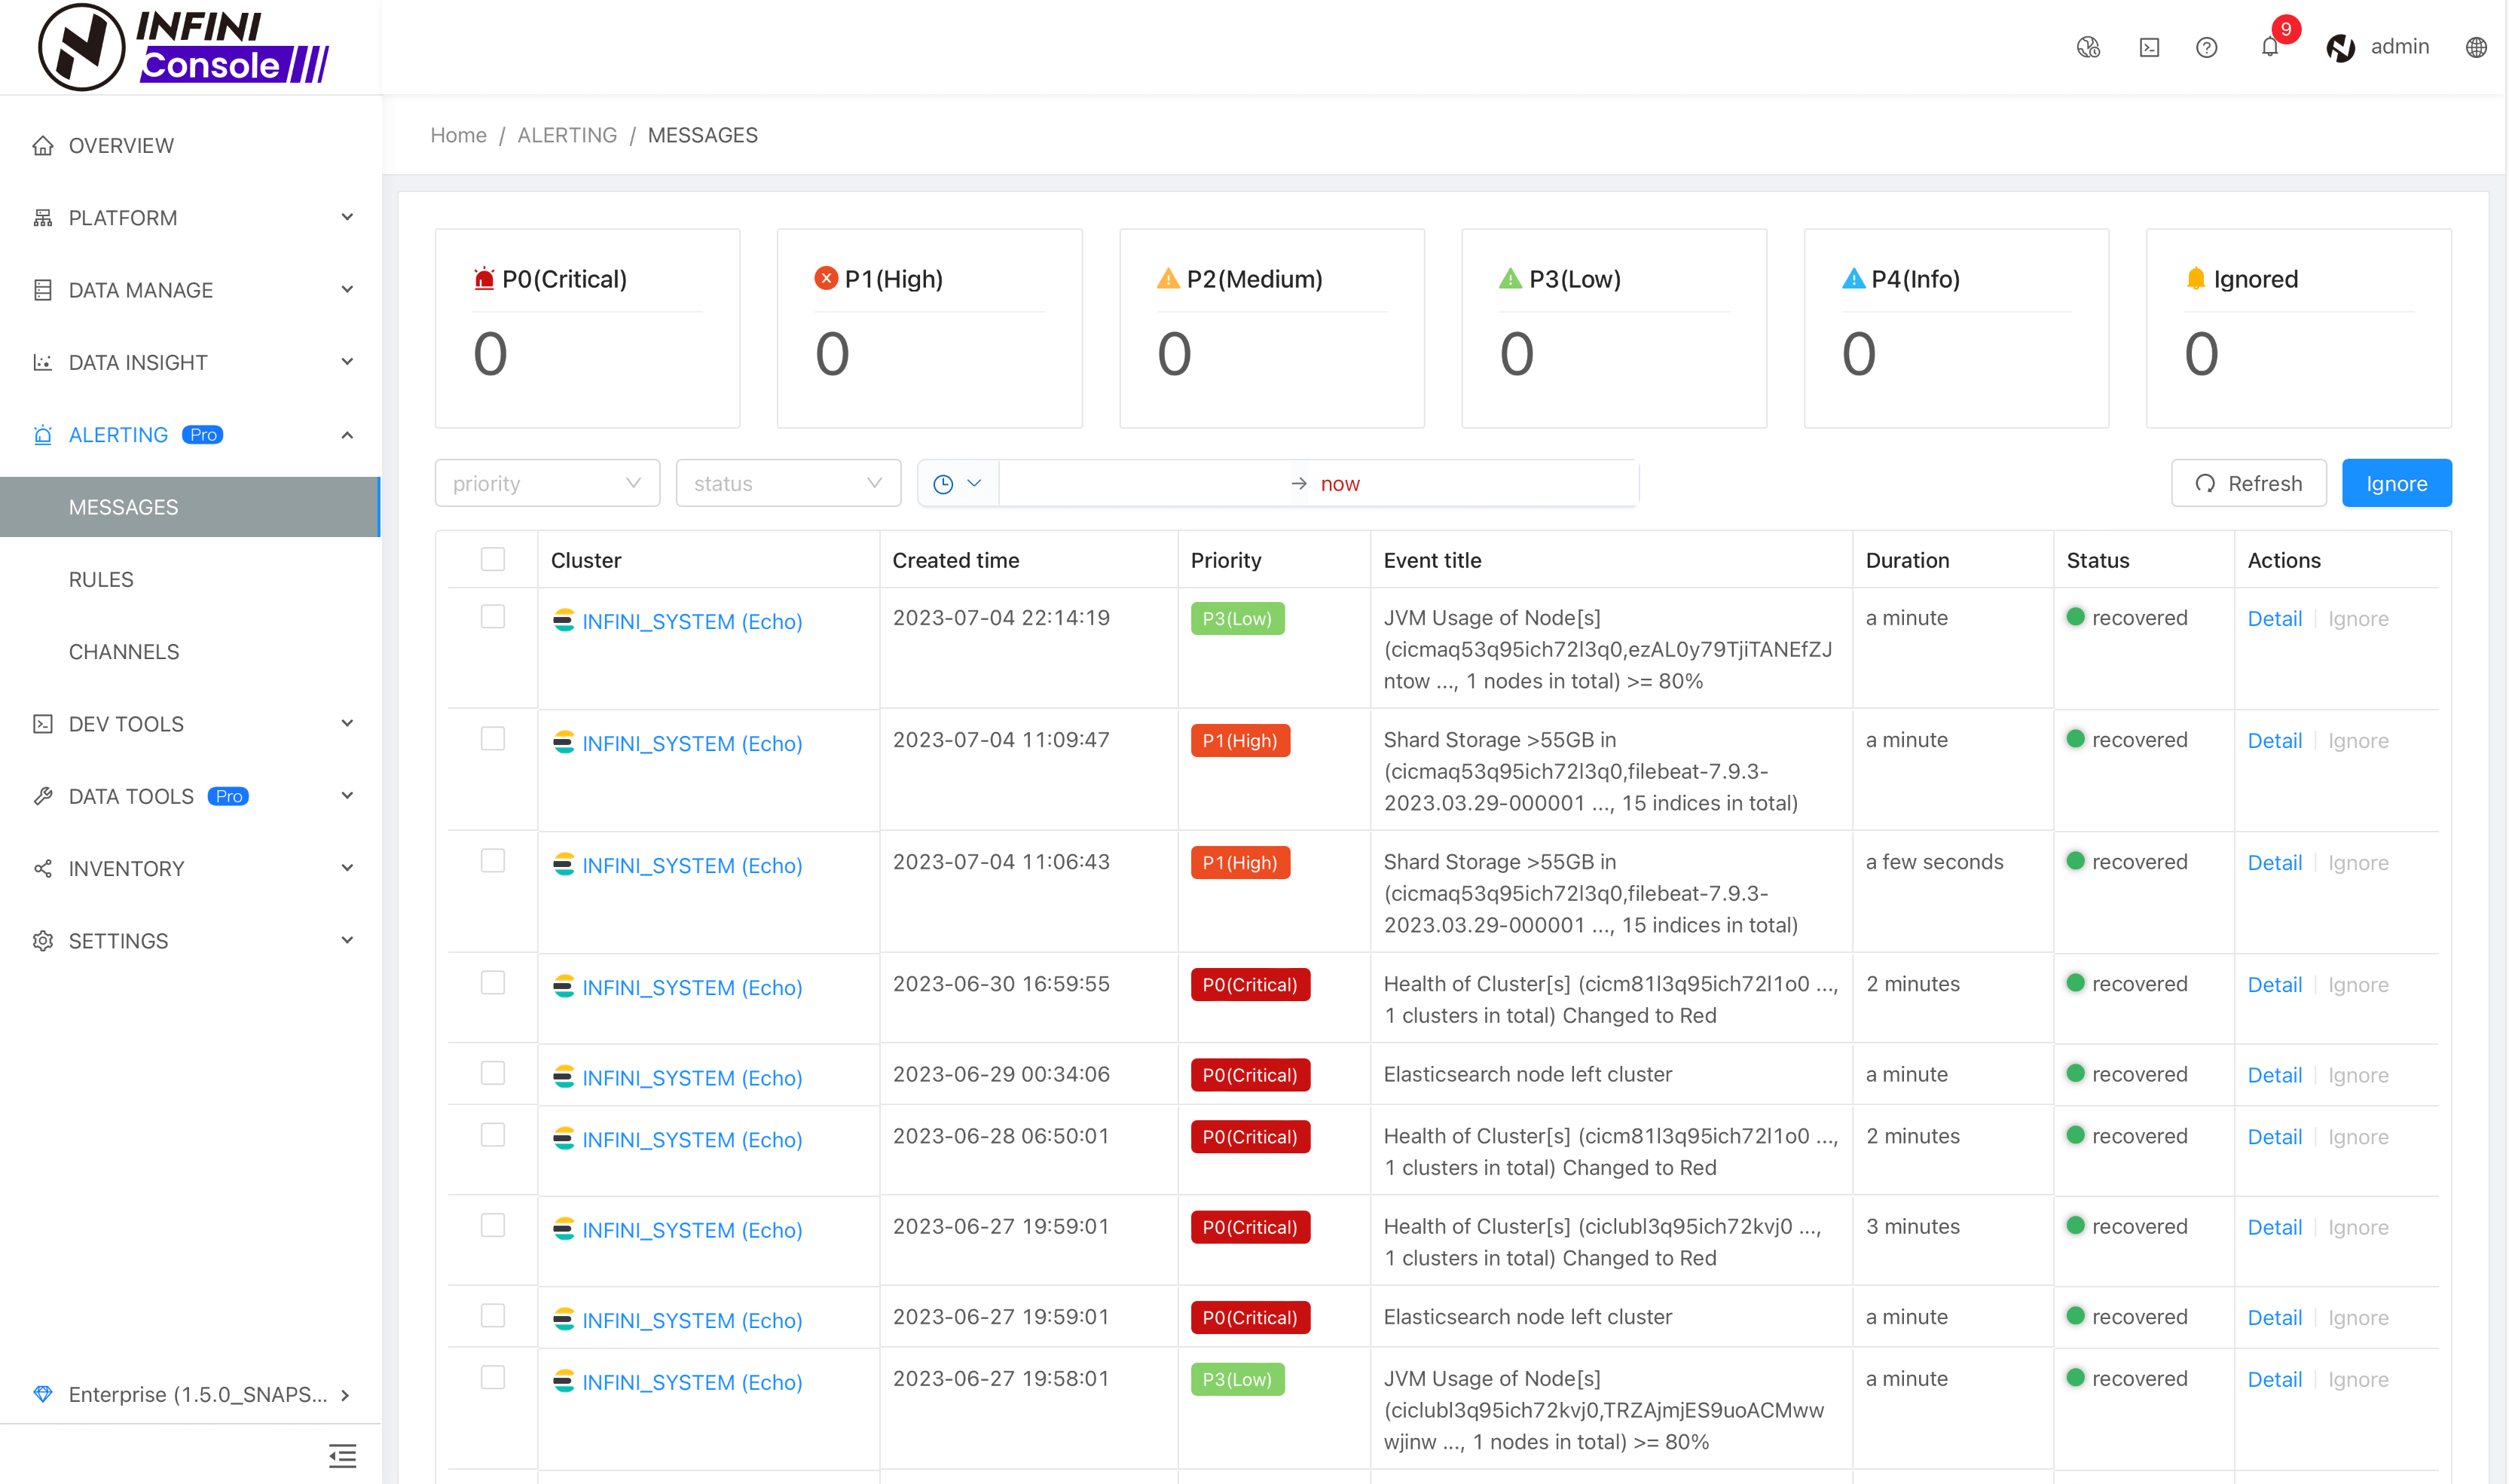This screenshot has width=2509, height=1484.
Task: Click the admin avatar icon
Action: (2340, 47)
